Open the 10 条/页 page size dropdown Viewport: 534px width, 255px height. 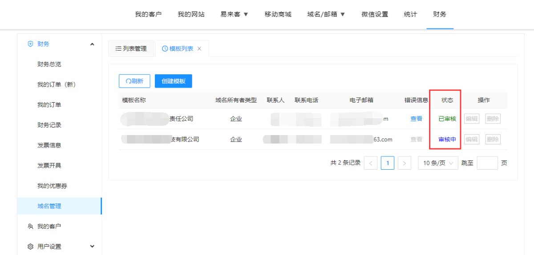click(x=438, y=163)
